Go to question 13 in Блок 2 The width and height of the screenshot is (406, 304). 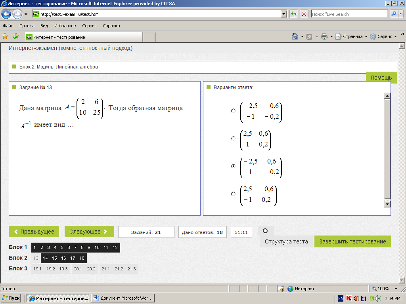pyautogui.click(x=36, y=258)
